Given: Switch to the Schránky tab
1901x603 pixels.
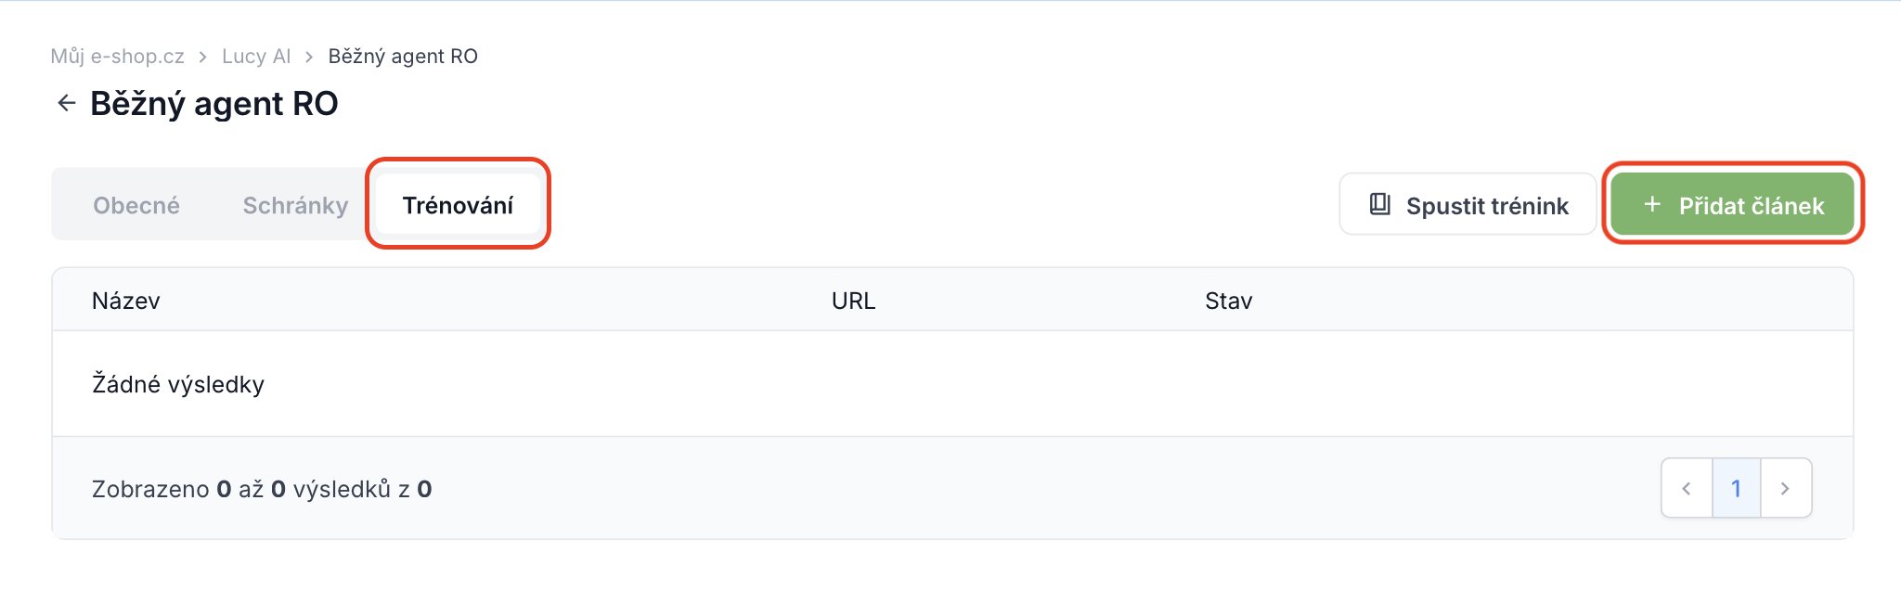Looking at the screenshot, I should tap(295, 205).
